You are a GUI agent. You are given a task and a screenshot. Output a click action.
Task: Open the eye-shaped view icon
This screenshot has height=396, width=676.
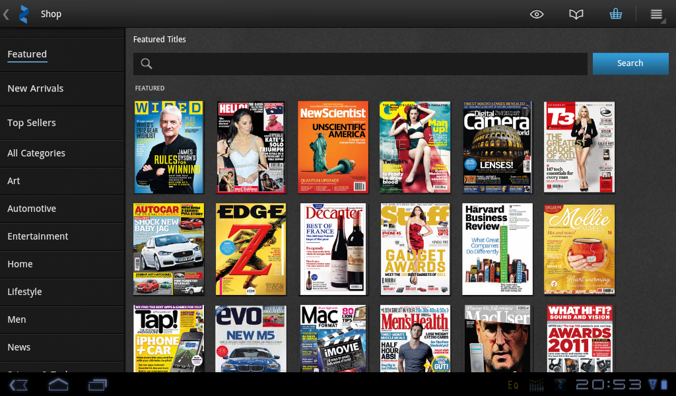click(537, 15)
